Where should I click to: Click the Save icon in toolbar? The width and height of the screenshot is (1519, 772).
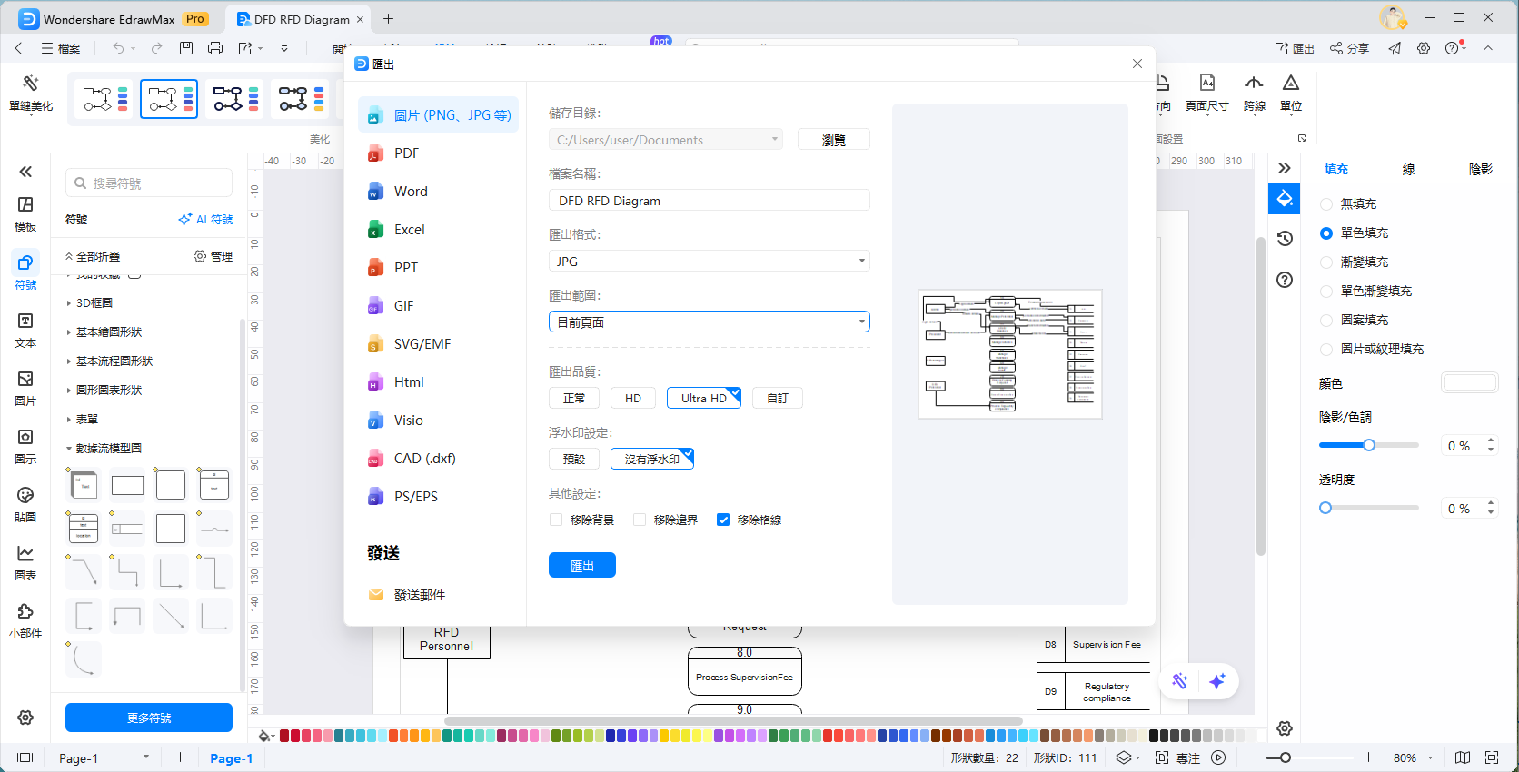click(x=186, y=48)
